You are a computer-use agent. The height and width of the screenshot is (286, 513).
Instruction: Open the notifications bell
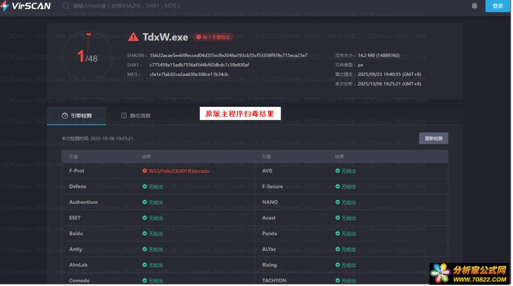pos(474,6)
